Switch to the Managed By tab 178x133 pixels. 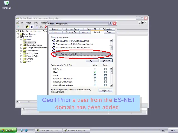click(71, 32)
